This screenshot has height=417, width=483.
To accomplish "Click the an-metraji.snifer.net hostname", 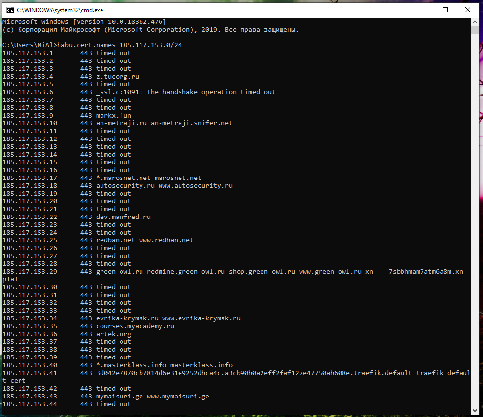I will 192,123.
